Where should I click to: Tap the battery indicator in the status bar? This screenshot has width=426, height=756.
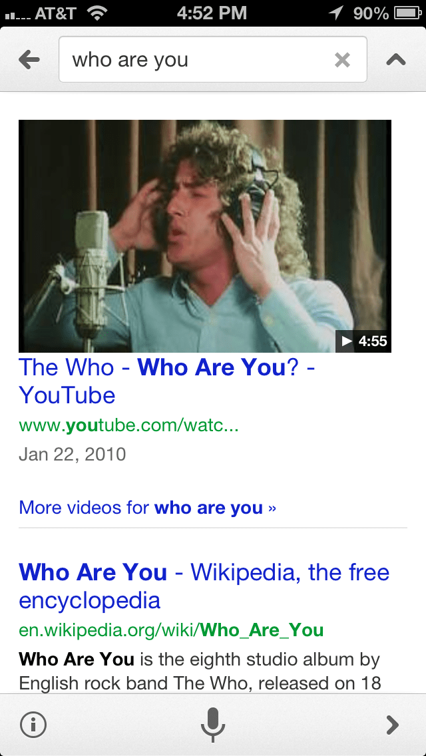[x=408, y=13]
